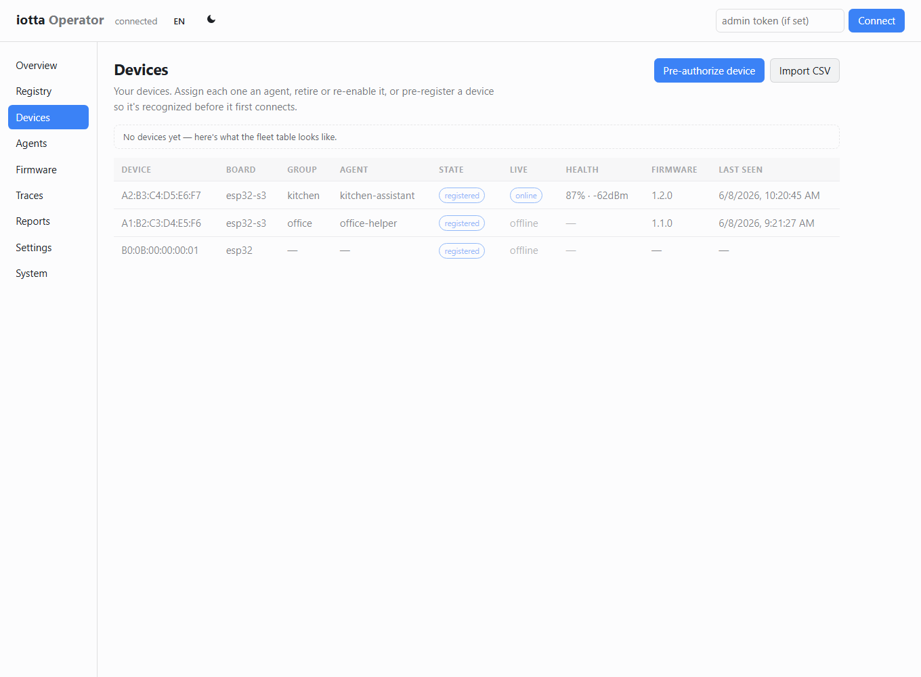Click the online live badge
The width and height of the screenshot is (921, 677).
click(x=526, y=196)
